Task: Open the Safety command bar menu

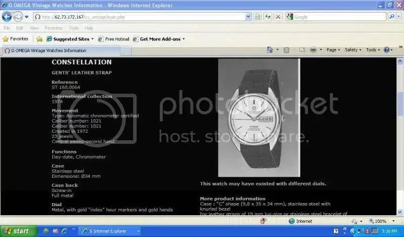Action: pyautogui.click(x=353, y=50)
